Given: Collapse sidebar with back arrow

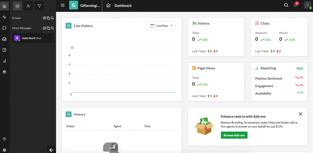Looking at the screenshot, I should point(51,150).
